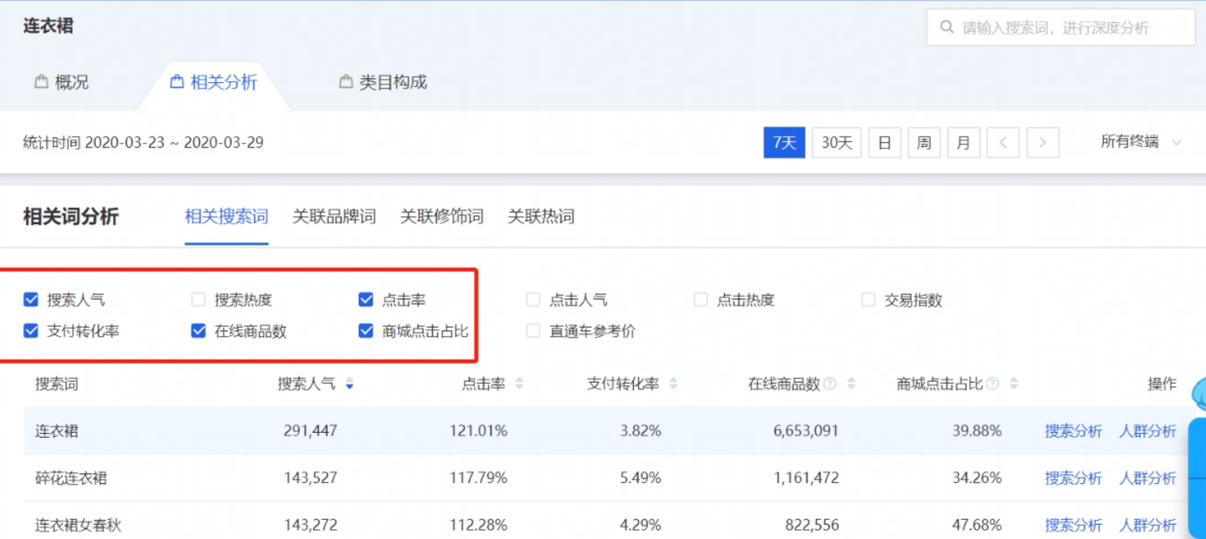
Task: Click the sort arrows next to 搜索人气
Action: click(x=349, y=384)
